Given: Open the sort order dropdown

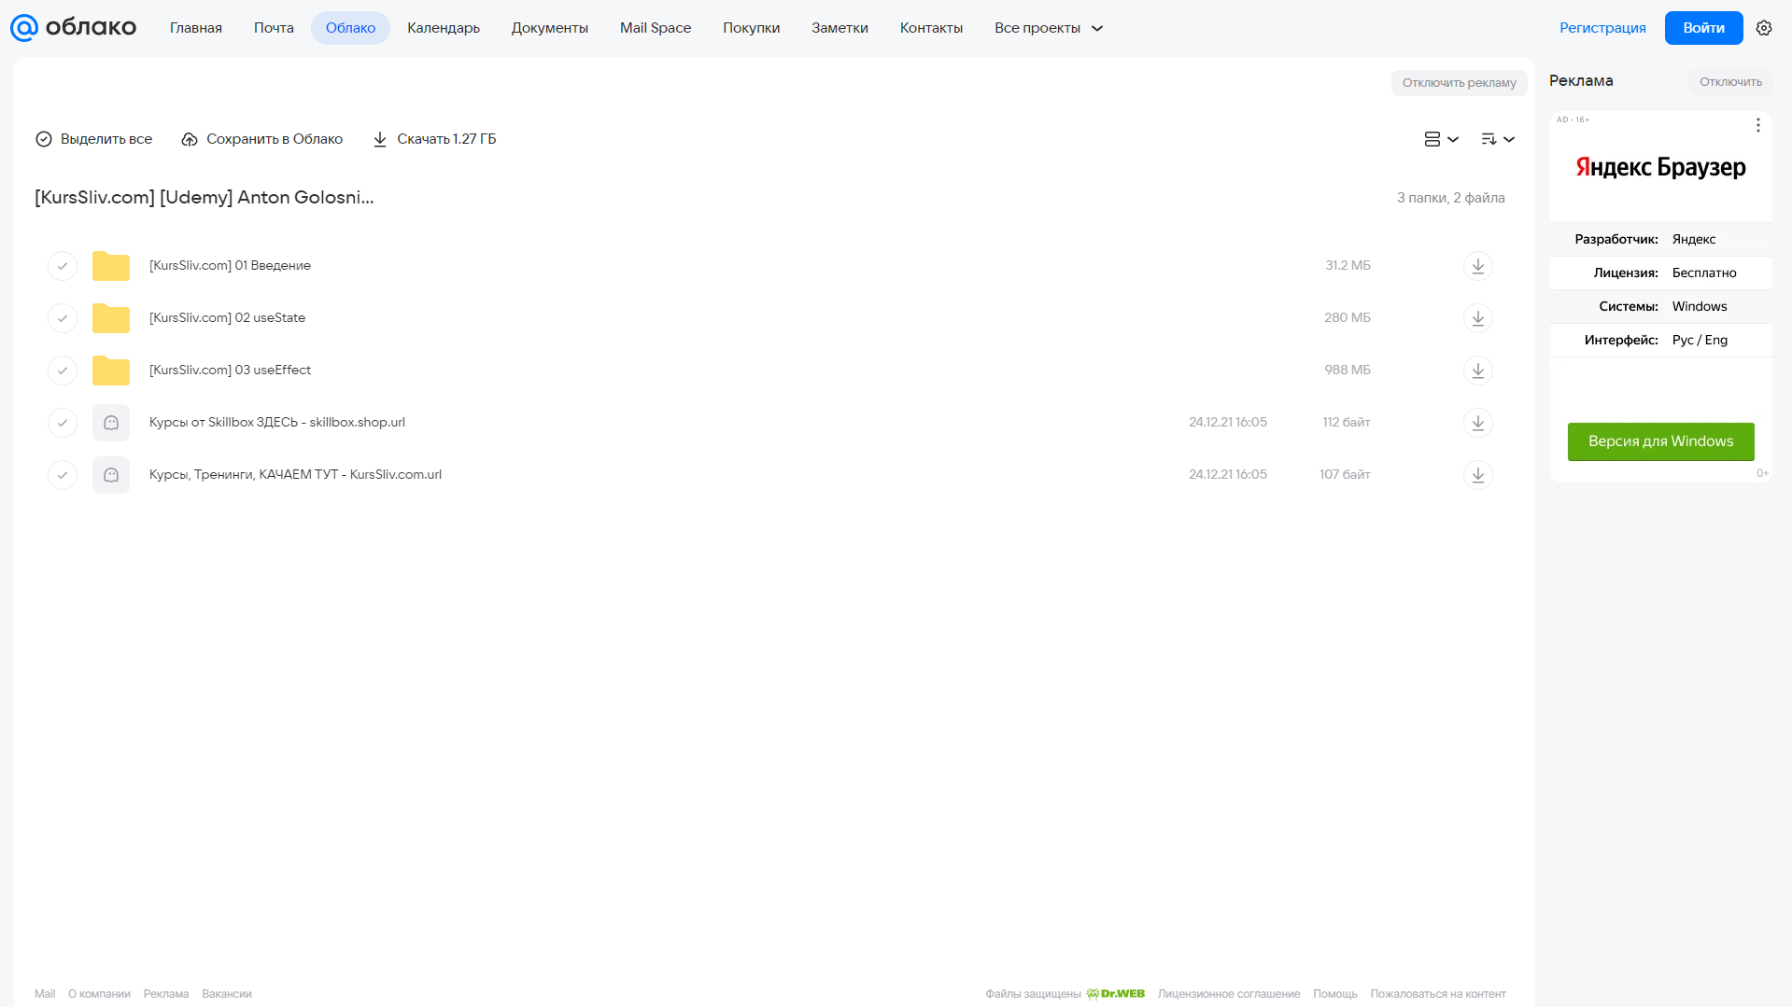Looking at the screenshot, I should (1498, 139).
